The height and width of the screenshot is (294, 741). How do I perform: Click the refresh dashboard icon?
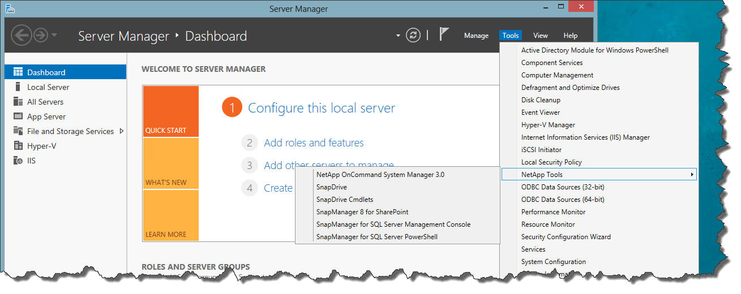coord(414,35)
